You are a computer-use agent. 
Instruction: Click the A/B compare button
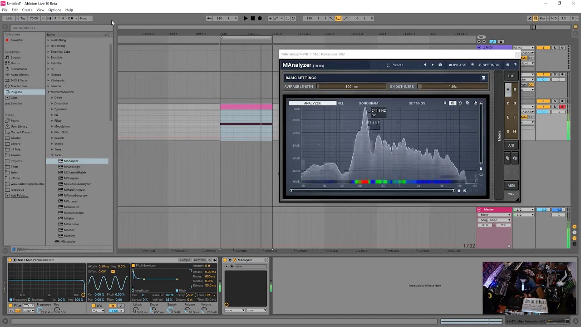tap(511, 145)
